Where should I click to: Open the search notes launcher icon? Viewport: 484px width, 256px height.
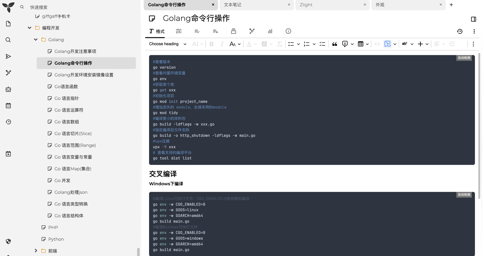point(8,40)
